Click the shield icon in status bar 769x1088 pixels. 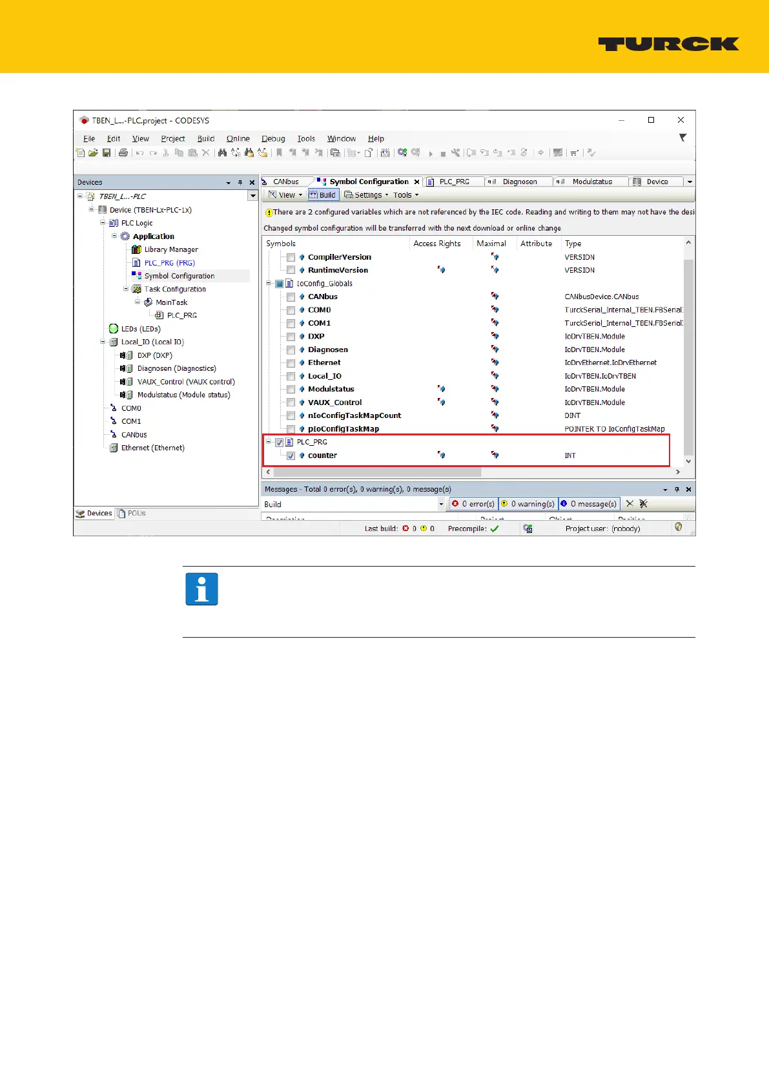678,527
